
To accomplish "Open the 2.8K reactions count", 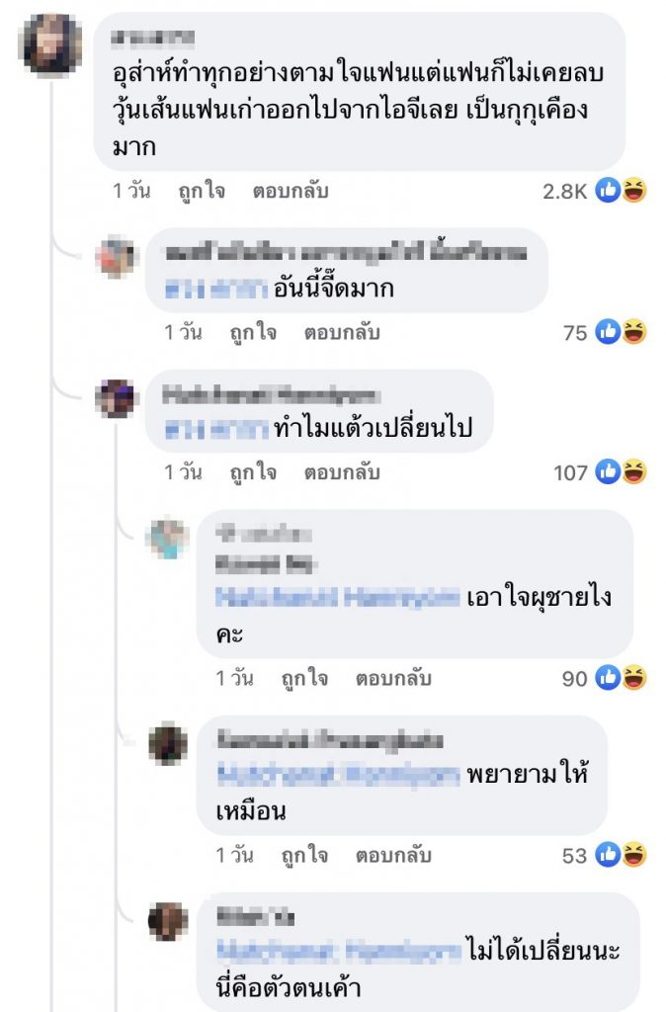I will pos(564,191).
